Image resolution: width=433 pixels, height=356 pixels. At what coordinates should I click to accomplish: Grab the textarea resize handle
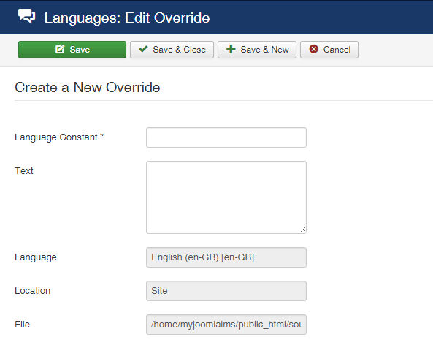(302, 230)
